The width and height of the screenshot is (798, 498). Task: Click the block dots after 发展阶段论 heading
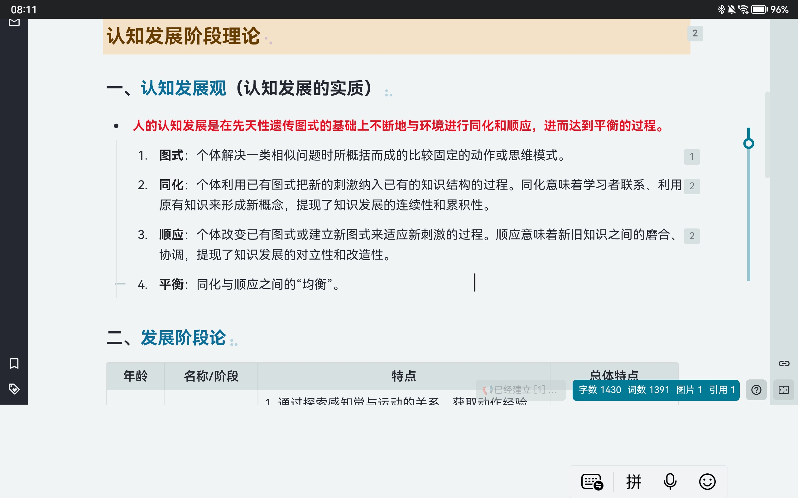tap(234, 343)
